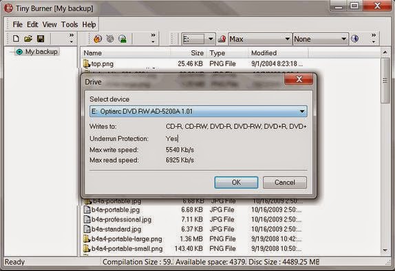Open the E: drive dropdown in toolbar
The image size is (395, 271).
click(x=211, y=39)
